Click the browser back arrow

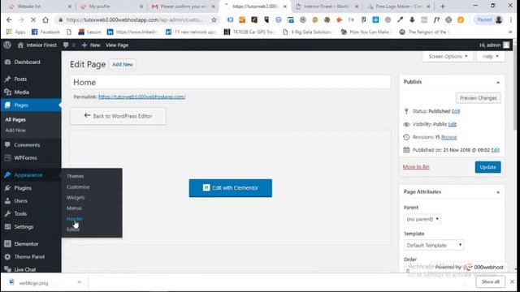(9, 19)
